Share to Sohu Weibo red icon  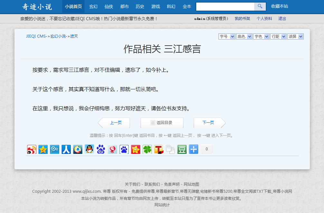pyautogui.click(x=112, y=149)
